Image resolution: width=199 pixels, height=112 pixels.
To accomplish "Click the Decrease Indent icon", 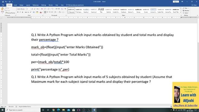I will 57,9.
